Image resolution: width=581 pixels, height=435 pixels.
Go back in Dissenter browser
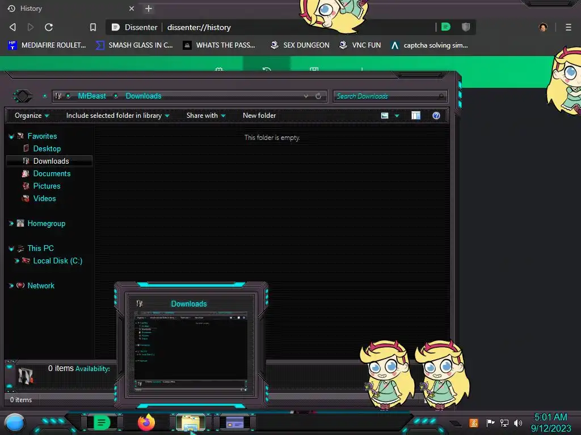[x=12, y=27]
